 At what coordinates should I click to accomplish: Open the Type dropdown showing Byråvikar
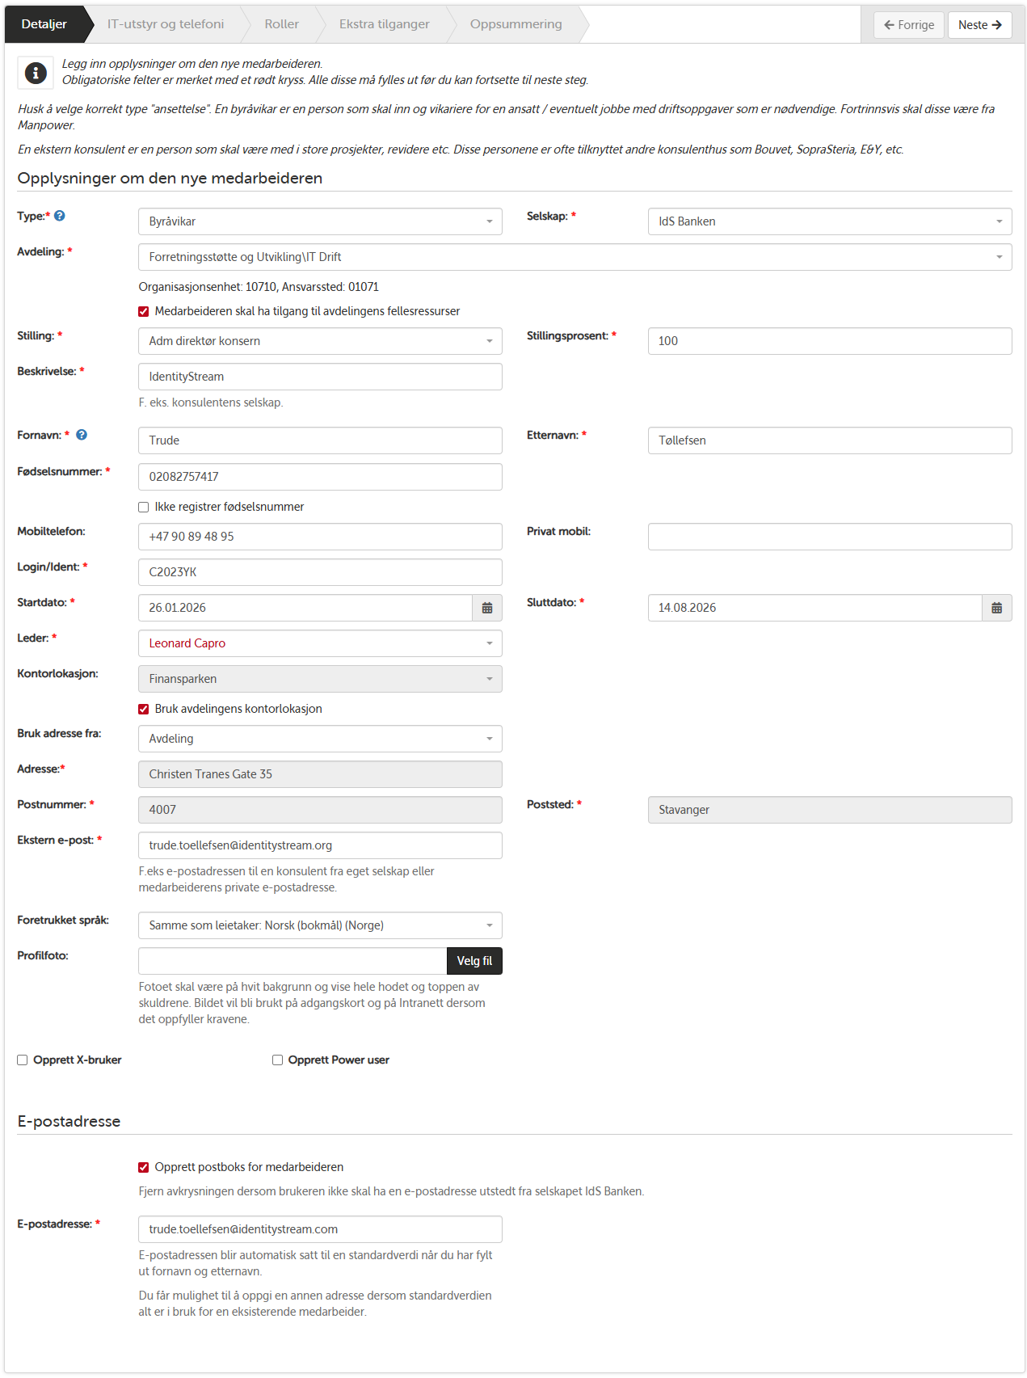[x=320, y=221]
